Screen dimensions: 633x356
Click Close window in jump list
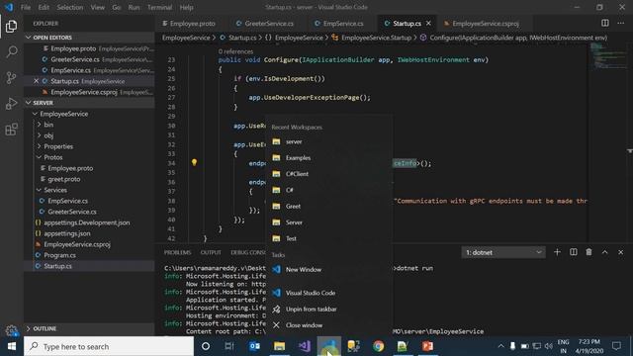(329, 325)
